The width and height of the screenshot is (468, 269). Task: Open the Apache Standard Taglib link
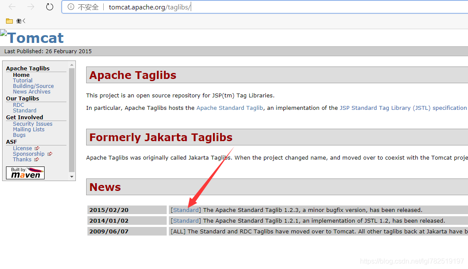point(230,108)
